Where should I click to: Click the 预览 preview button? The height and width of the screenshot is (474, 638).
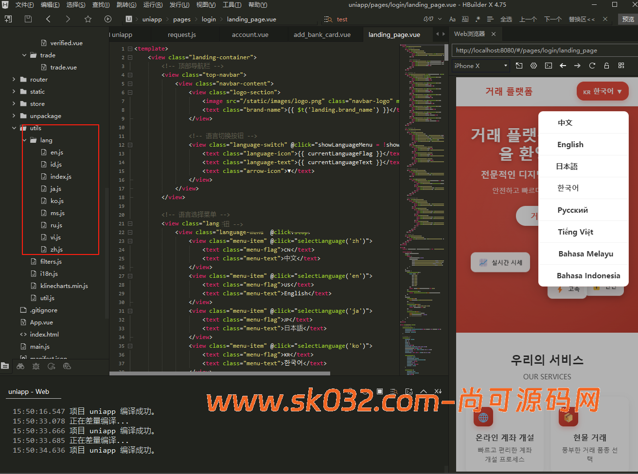[x=628, y=19]
